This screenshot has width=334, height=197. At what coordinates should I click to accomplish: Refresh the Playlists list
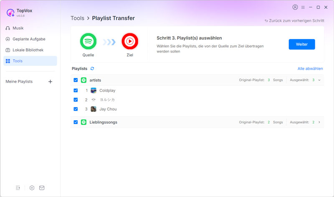tap(92, 68)
